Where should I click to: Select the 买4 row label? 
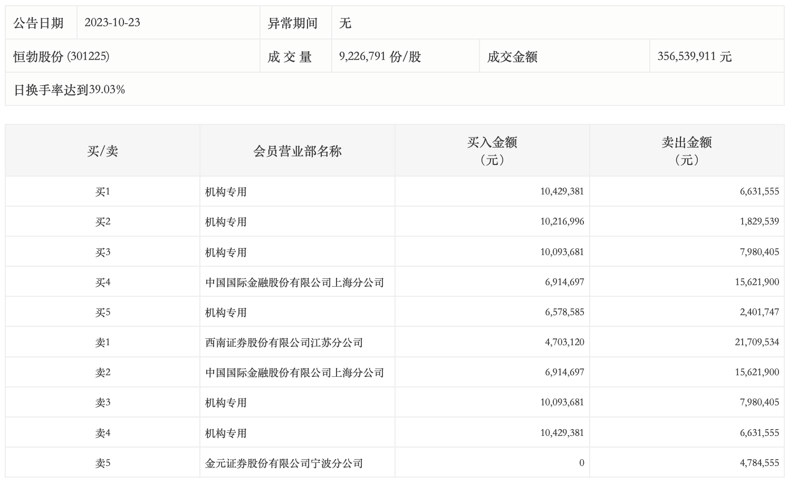(x=103, y=283)
